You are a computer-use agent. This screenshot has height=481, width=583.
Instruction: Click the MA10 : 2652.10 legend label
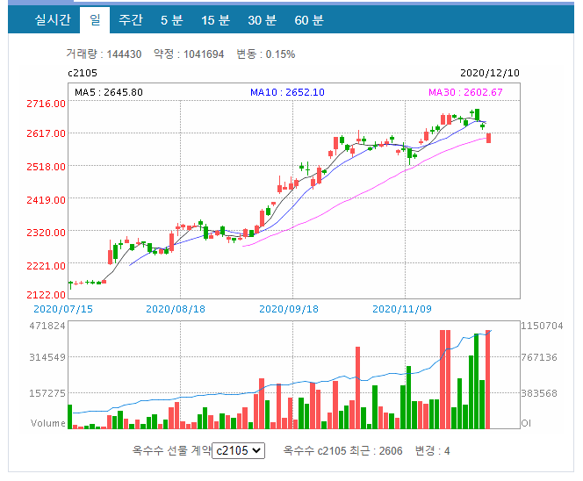(287, 92)
